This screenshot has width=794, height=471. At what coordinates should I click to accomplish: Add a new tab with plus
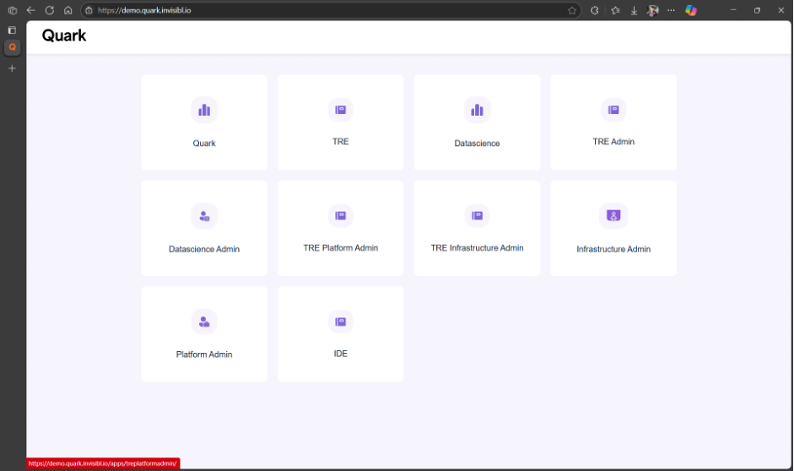(x=12, y=68)
